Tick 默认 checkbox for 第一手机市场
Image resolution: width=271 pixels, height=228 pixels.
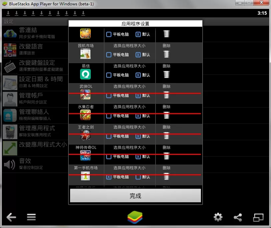(138, 177)
